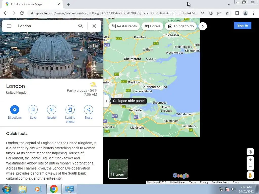Open Action Center flag tray icon
Screen dimensions: 259x194
[227, 189]
